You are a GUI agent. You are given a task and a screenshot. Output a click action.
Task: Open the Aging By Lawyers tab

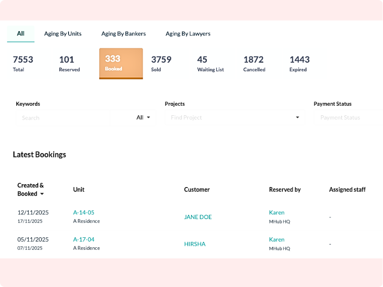pyautogui.click(x=188, y=33)
